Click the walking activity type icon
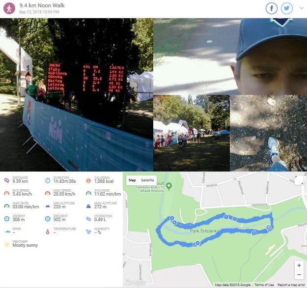307x288 pixels. (x=9, y=9)
